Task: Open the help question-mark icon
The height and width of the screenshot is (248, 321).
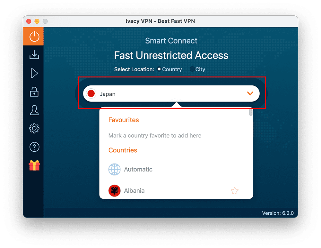Action: [33, 147]
